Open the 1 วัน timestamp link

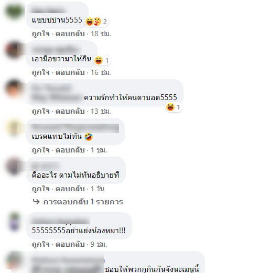click(x=98, y=189)
